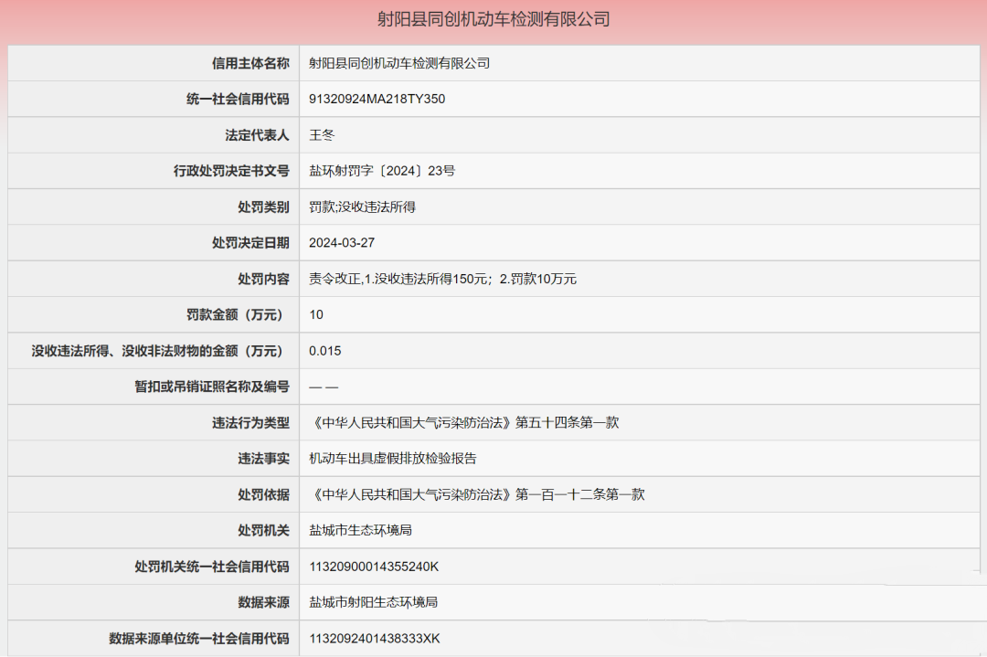Click the label 行政处罚决定书文号

pos(231,171)
